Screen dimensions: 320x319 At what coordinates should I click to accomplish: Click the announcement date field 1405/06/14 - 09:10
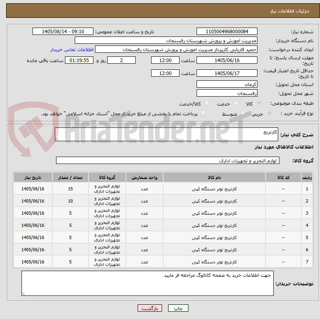tap(63, 31)
